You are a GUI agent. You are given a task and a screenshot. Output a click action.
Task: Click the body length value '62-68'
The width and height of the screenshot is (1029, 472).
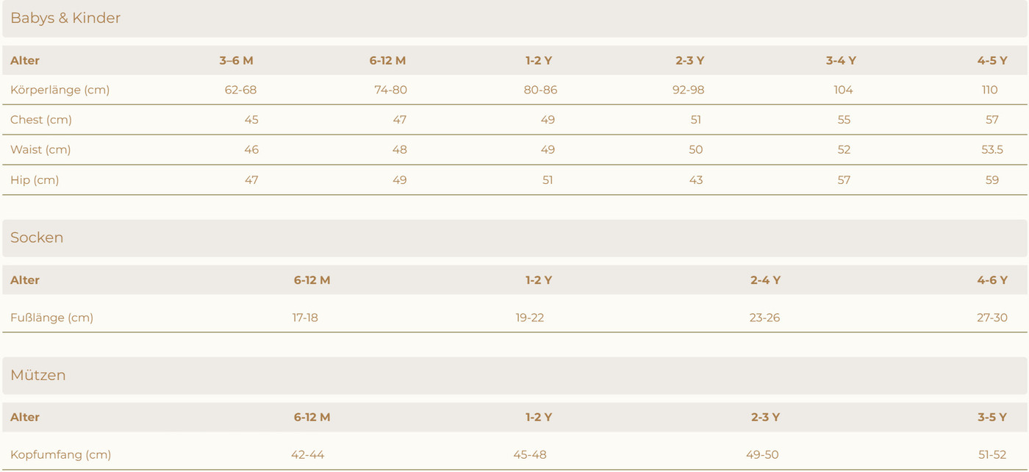click(x=240, y=90)
